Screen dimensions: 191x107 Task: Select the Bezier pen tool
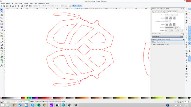point(2,42)
